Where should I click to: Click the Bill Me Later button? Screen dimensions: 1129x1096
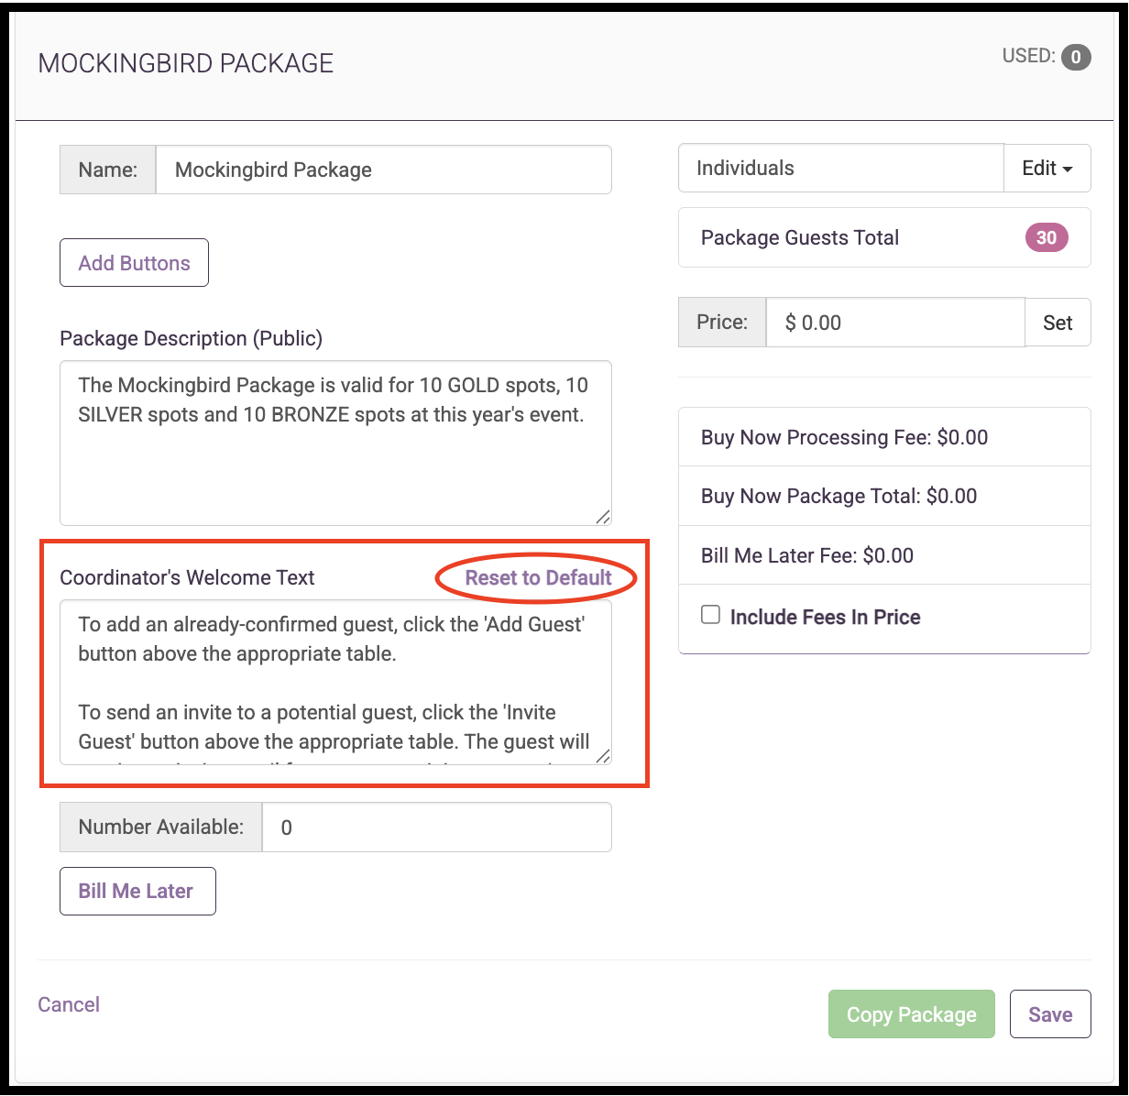137,891
